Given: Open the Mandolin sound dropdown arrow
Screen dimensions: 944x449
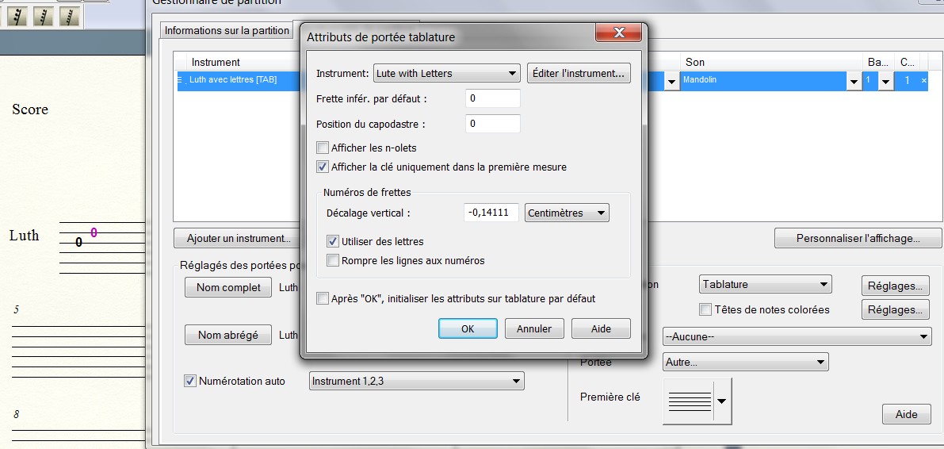Looking at the screenshot, I should (x=854, y=82).
